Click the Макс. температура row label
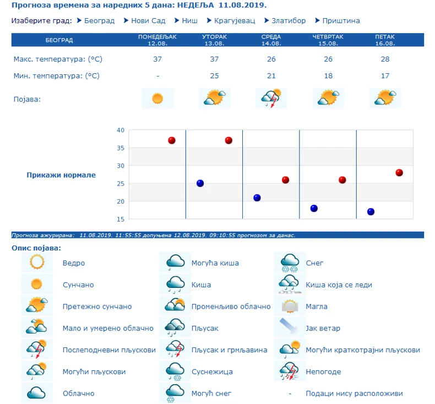 (58, 59)
